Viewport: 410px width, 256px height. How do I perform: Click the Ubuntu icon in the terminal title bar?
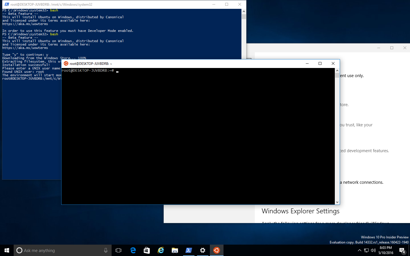click(x=65, y=63)
